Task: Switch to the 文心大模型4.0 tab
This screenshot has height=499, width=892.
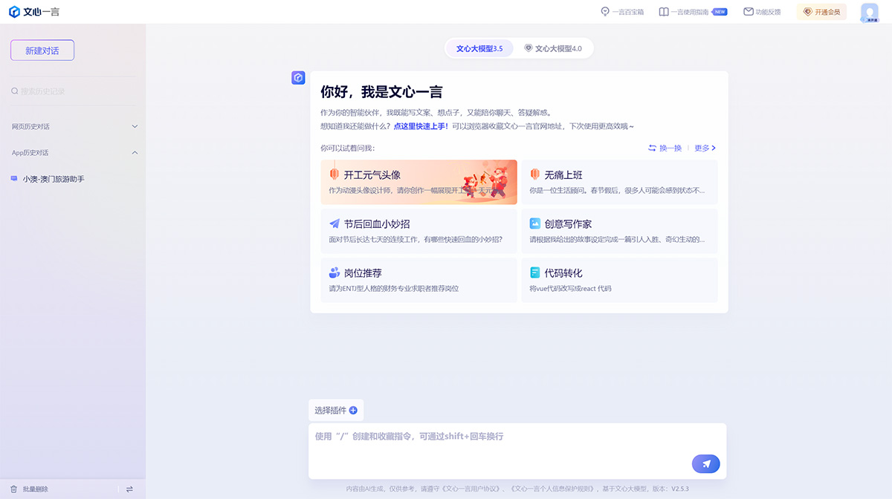Action: click(553, 47)
